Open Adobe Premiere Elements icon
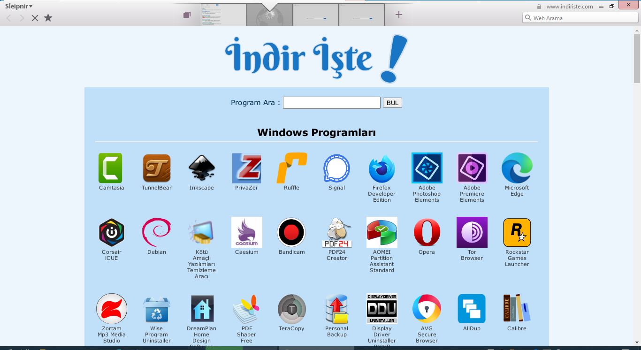This screenshot has width=641, height=350. tap(472, 168)
